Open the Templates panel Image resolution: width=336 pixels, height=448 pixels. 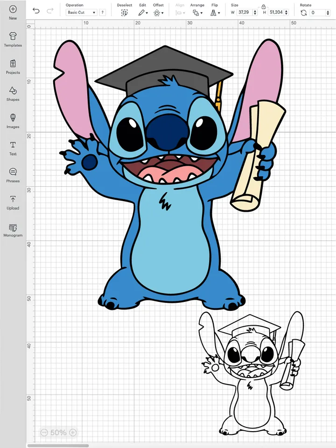[x=13, y=36]
